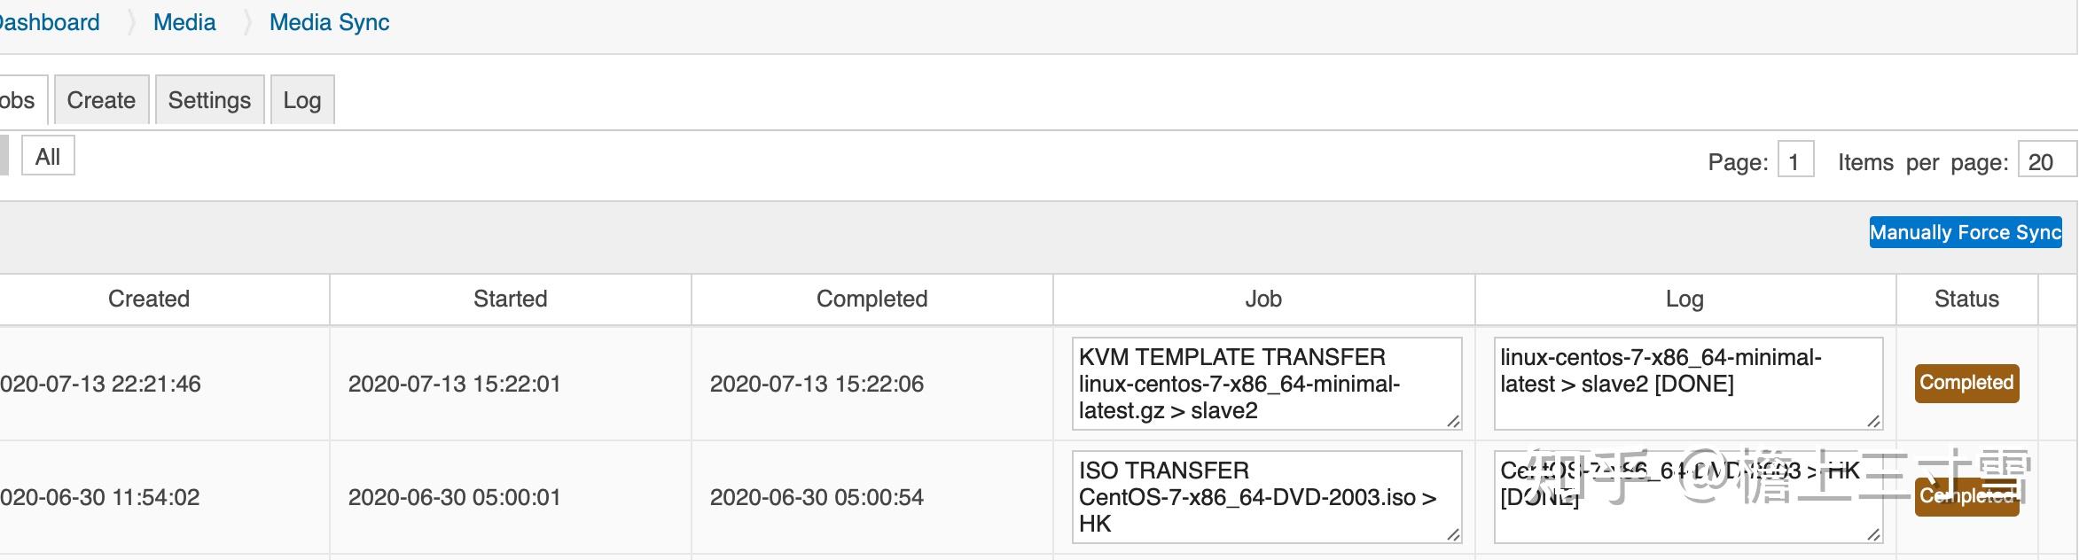Select the All filter button
Viewport: 2087px width, 560px height.
(x=48, y=157)
